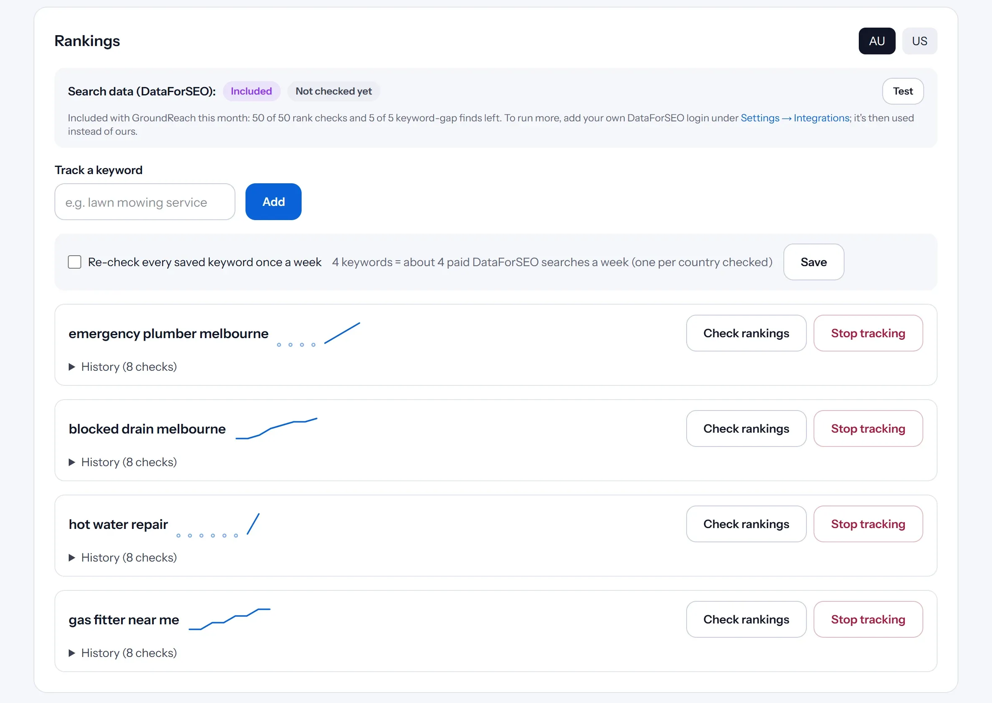Viewport: 992px width, 703px height.
Task: Click the Search data (DataForSEO) label
Action: click(142, 91)
